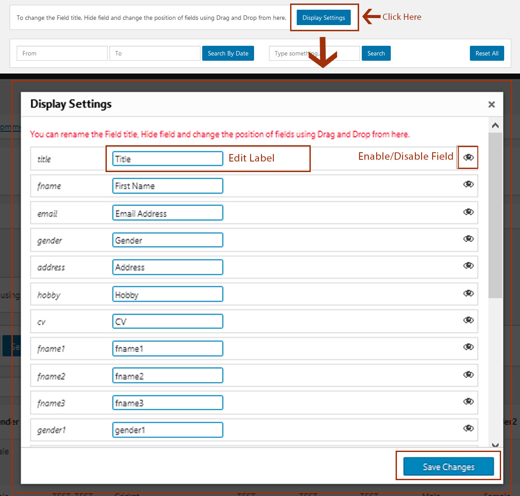Toggle the gender1 field eye icon
The width and height of the screenshot is (520, 496).
tap(468, 428)
